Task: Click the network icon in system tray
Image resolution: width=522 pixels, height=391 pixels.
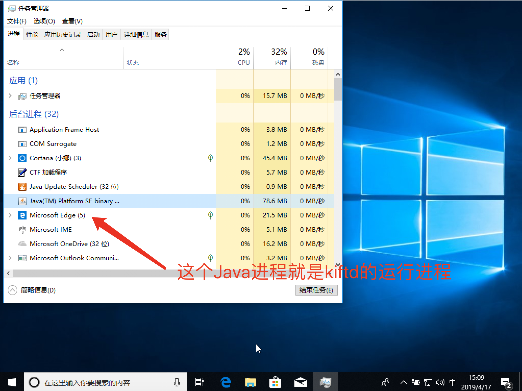Action: (x=428, y=382)
